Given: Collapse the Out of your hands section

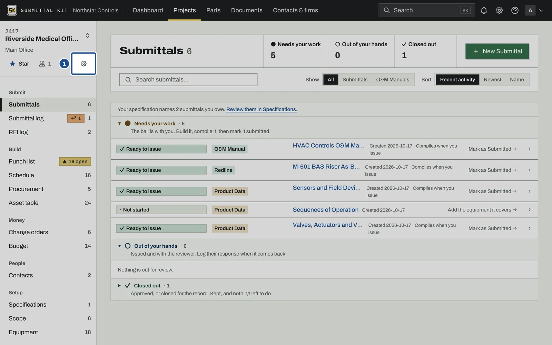Looking at the screenshot, I should 119,246.
